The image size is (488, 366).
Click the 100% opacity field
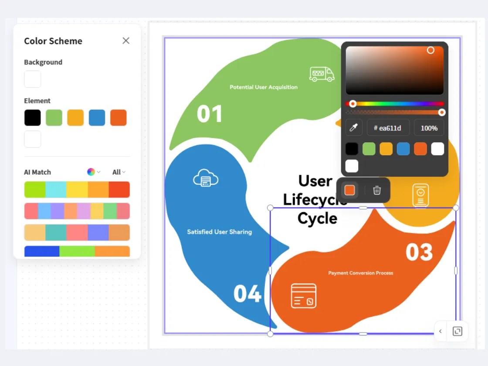tap(429, 128)
